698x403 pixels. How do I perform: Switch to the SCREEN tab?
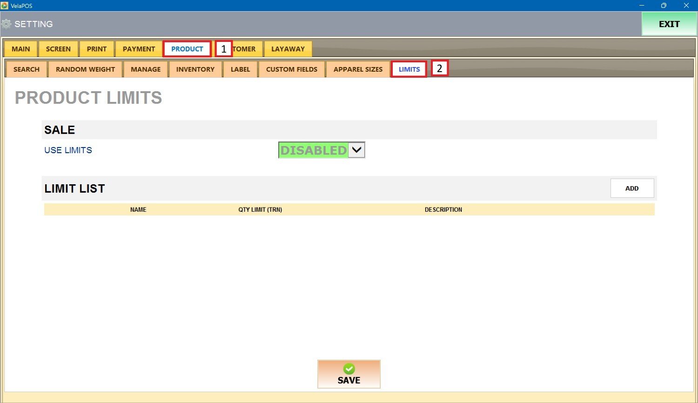click(58, 49)
